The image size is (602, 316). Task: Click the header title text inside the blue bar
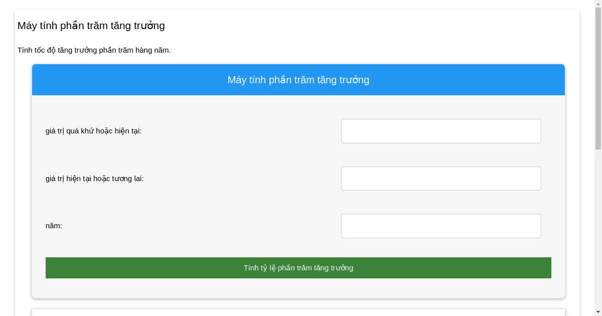[x=298, y=79]
